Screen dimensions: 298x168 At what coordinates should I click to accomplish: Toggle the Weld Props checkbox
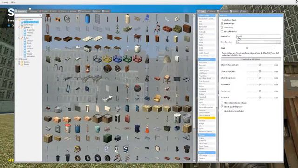[x=222, y=28]
